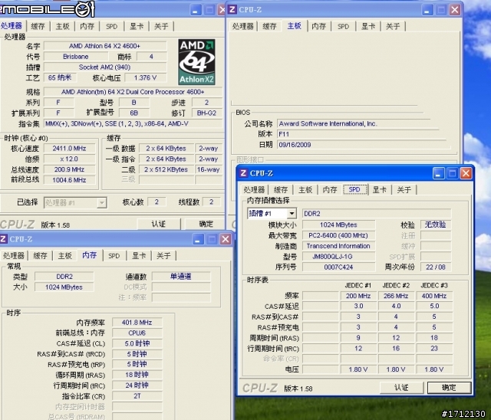Click the CPU-Z icon in SPD window title

244,173
